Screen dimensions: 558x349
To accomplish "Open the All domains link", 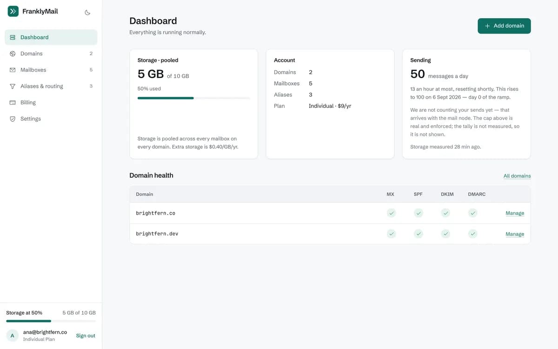I will click(x=517, y=176).
